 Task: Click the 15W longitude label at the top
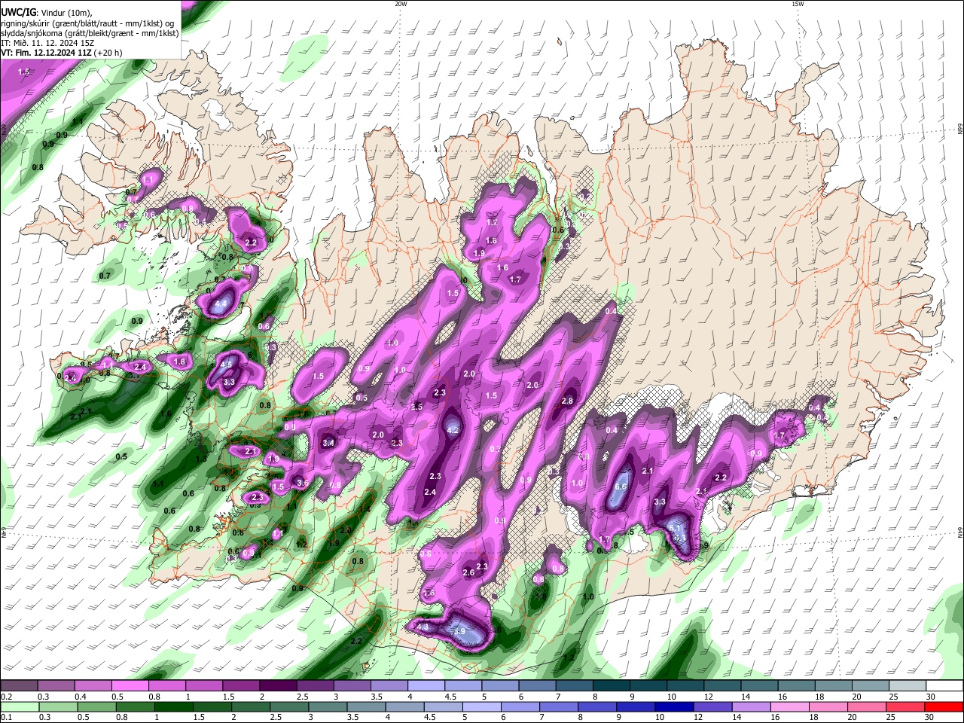[797, 4]
